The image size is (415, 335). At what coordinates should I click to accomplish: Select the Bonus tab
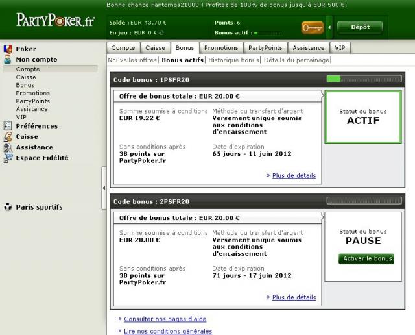[185, 48]
